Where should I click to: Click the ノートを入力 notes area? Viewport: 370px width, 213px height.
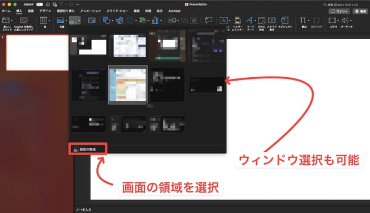[84, 210]
